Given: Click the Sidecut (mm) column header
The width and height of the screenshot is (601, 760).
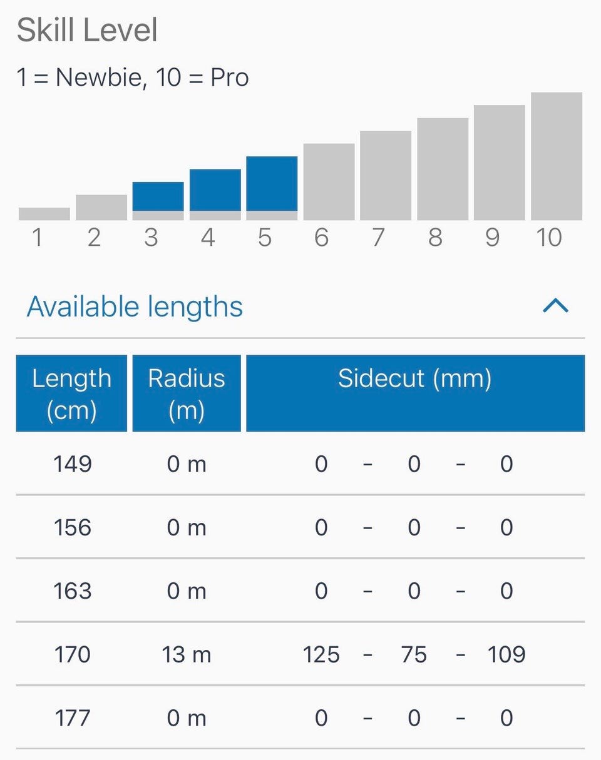Looking at the screenshot, I should click(x=415, y=393).
